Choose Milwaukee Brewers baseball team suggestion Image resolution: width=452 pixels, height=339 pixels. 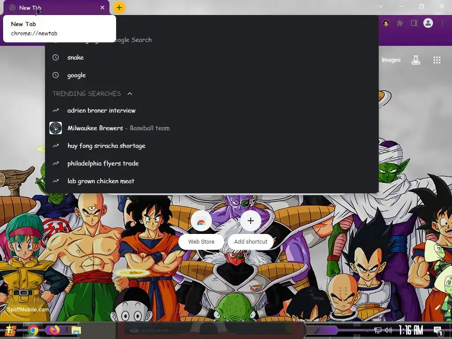click(212, 128)
